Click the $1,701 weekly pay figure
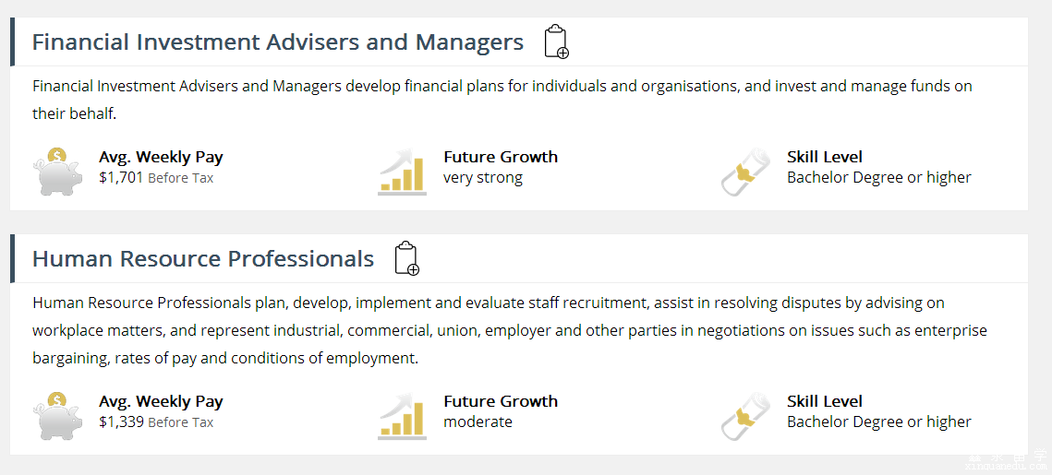The height and width of the screenshot is (475, 1052). pyautogui.click(x=121, y=178)
